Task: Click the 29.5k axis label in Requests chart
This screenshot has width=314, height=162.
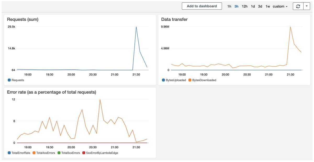Action: [11, 27]
